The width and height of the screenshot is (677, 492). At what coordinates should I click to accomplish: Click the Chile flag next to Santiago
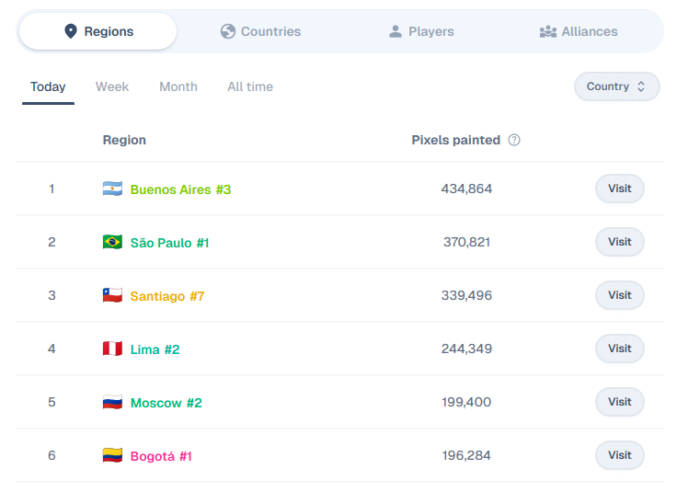[112, 295]
